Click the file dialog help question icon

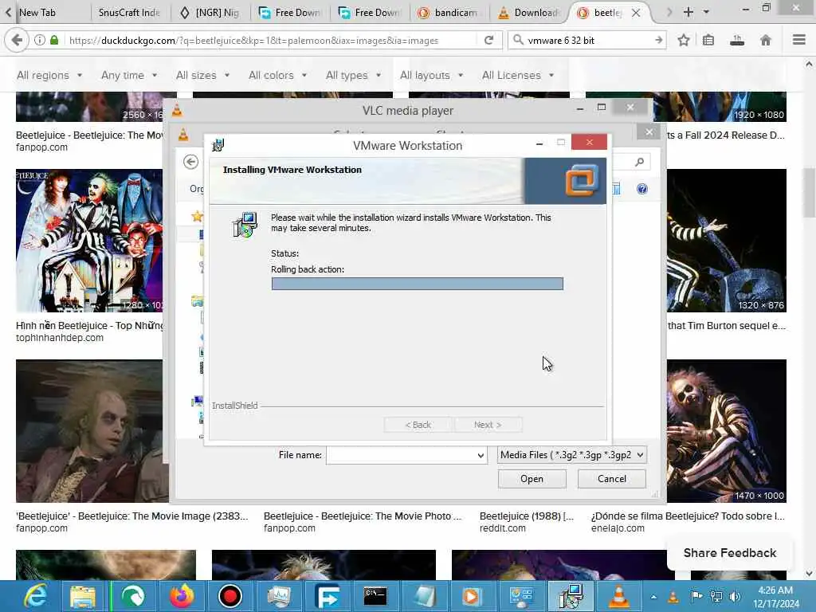point(642,189)
